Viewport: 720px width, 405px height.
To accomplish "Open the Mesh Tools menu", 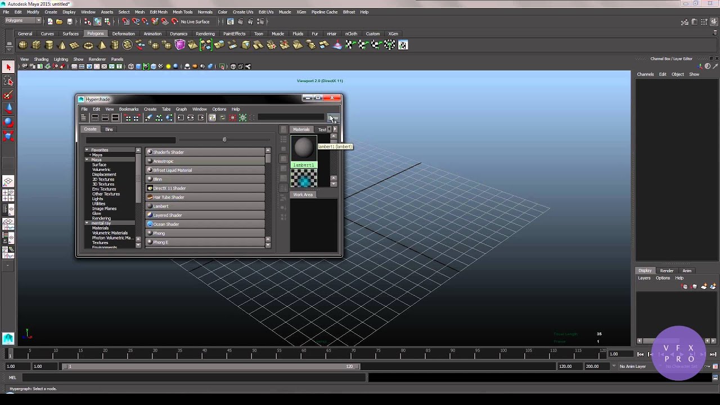I will [x=182, y=12].
